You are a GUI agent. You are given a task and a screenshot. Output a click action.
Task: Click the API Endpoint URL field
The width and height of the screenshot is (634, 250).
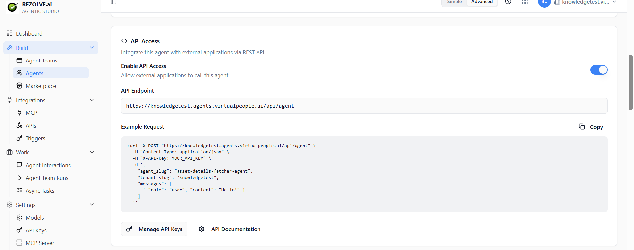[364, 106]
